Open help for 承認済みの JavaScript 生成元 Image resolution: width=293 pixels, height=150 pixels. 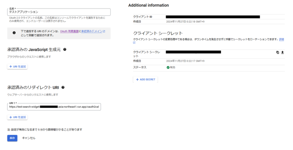click(65, 50)
